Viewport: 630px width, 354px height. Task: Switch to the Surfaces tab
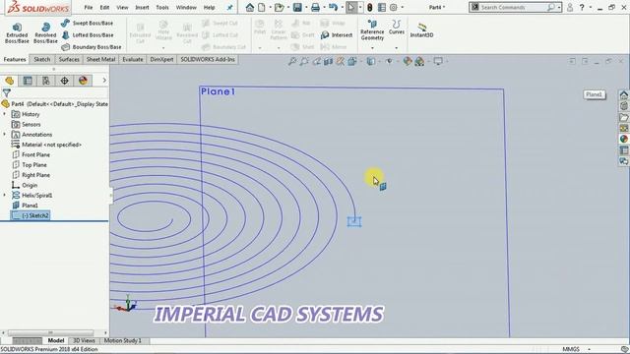tap(69, 59)
